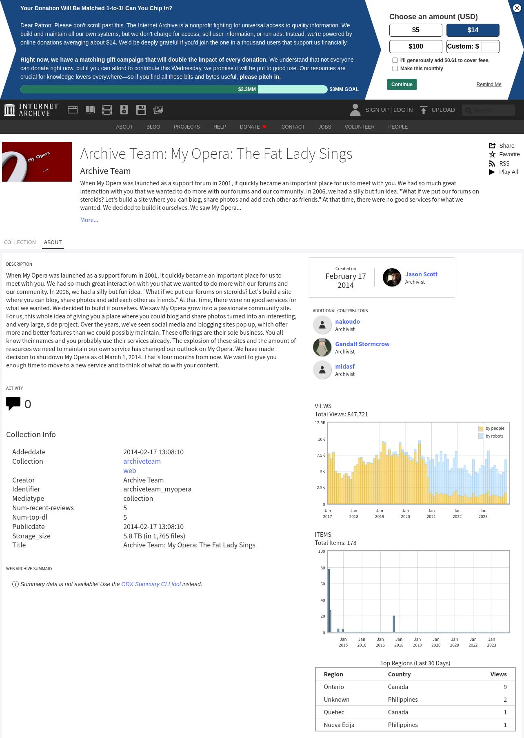Image resolution: width=524 pixels, height=738 pixels.
Task: Click the upload arrow icon
Action: [424, 110]
